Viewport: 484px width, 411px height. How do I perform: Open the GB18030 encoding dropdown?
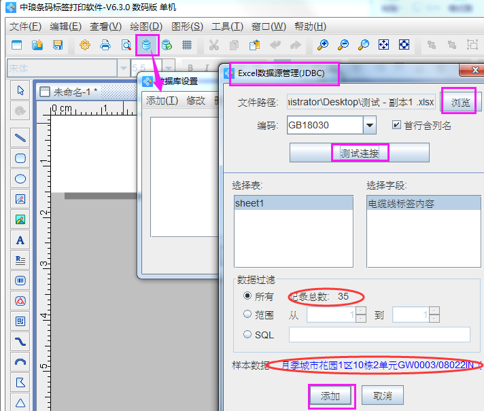click(370, 125)
